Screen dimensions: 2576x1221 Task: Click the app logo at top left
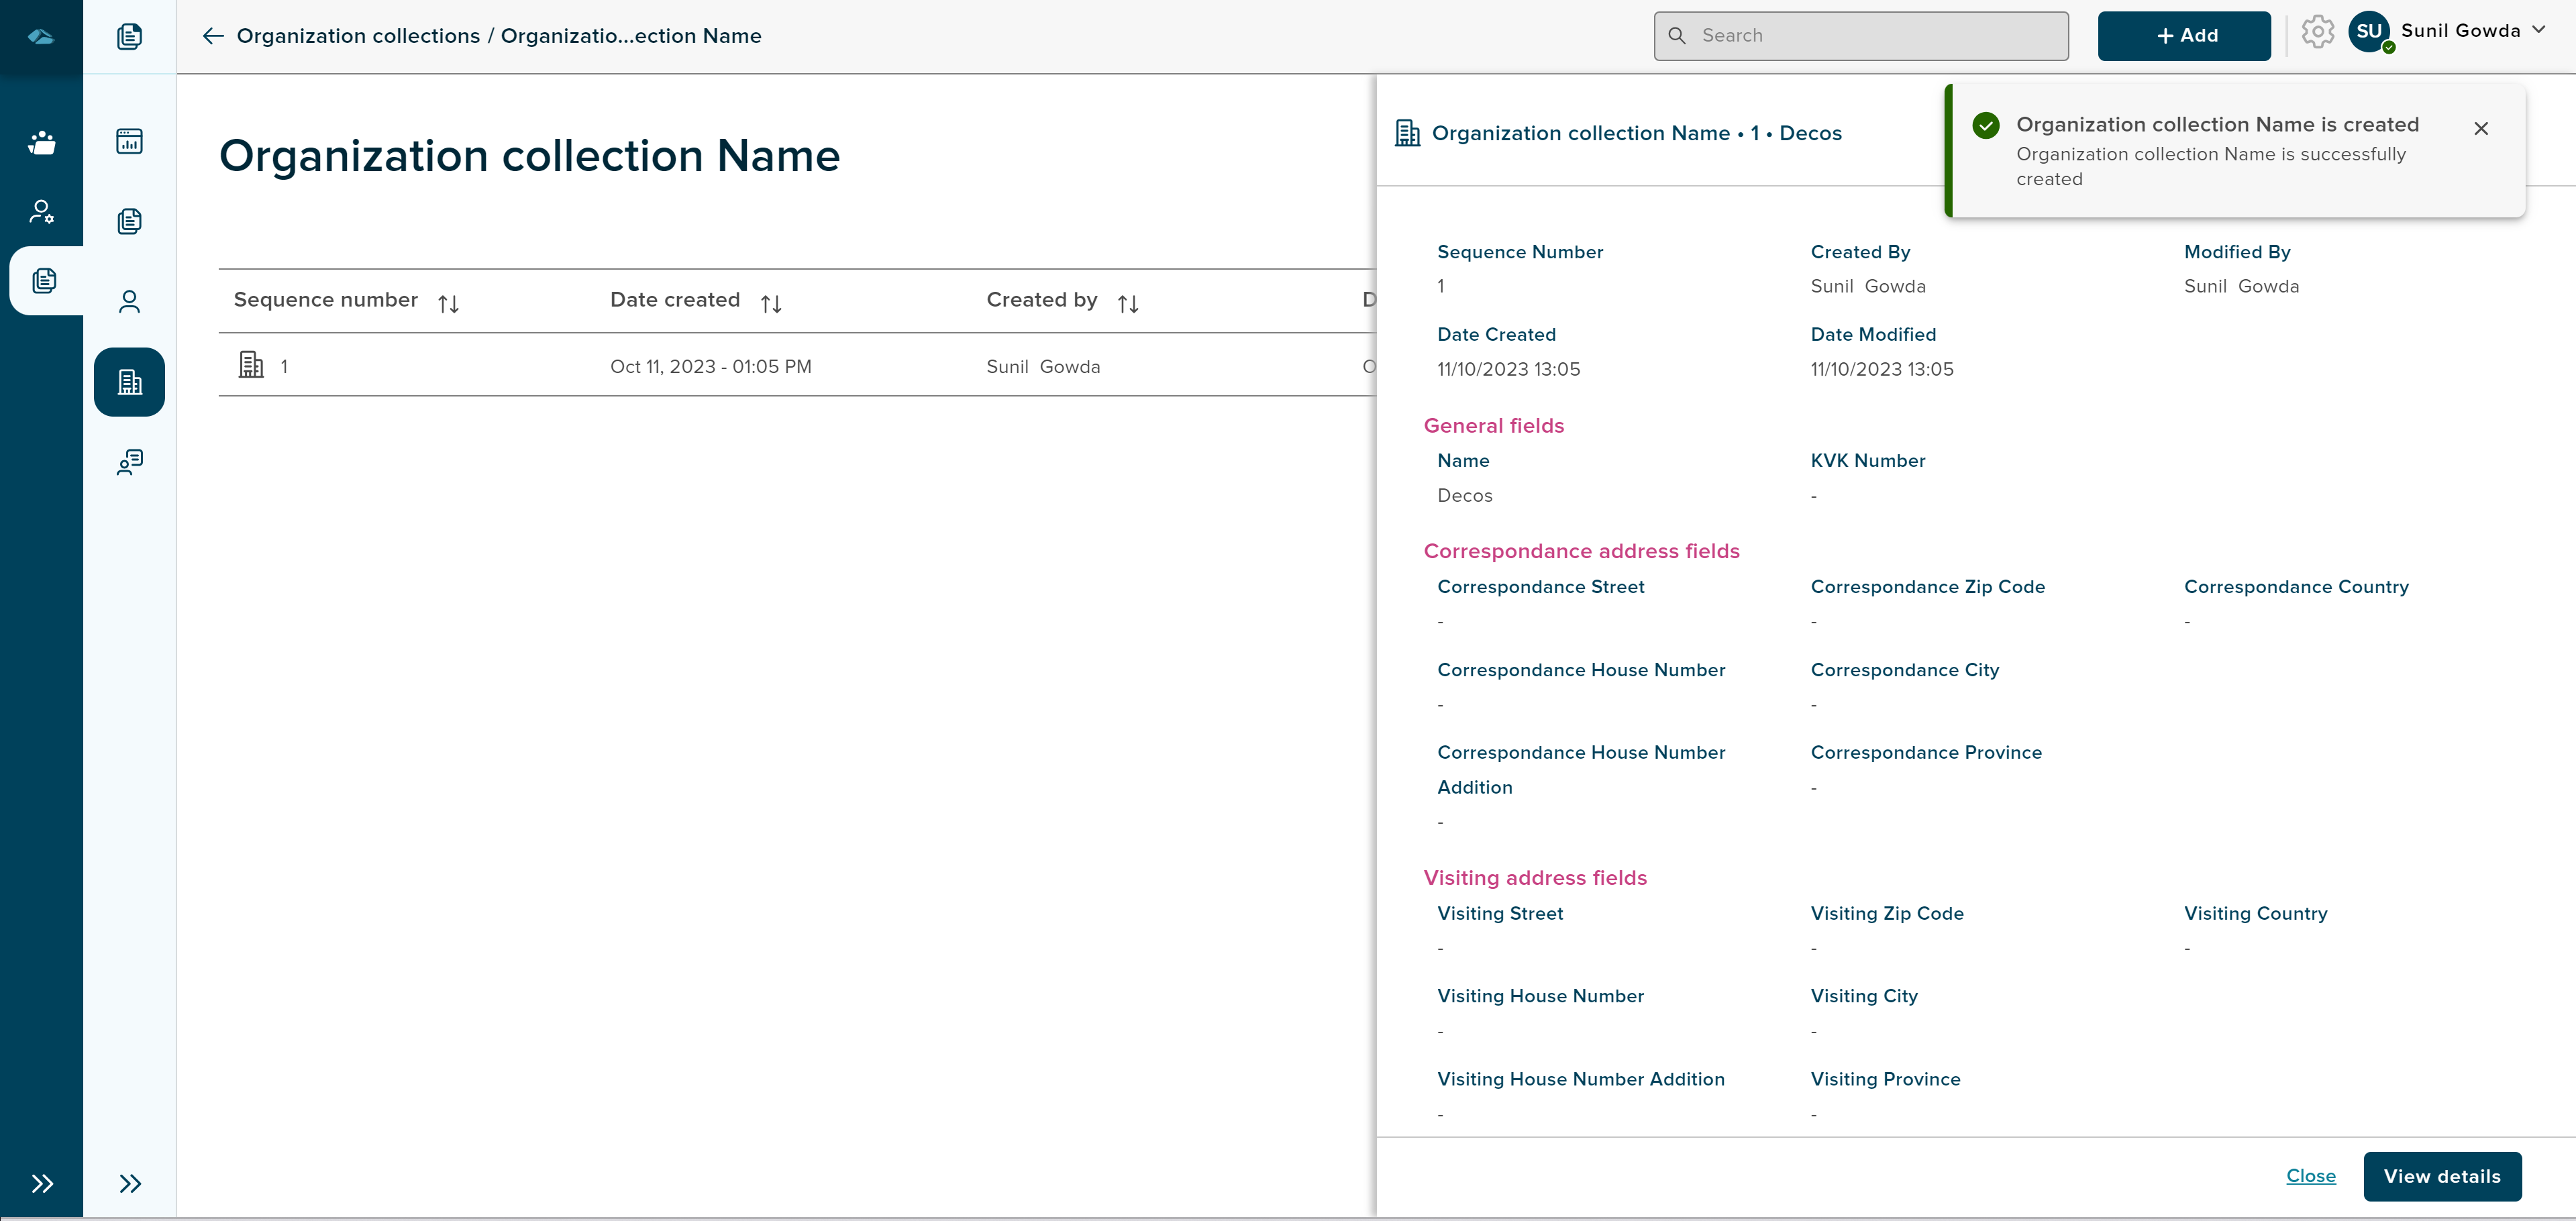41,36
